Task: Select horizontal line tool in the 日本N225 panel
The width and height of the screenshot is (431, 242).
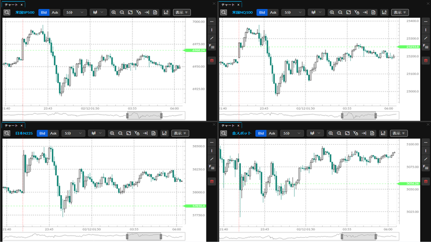Action: (212, 143)
